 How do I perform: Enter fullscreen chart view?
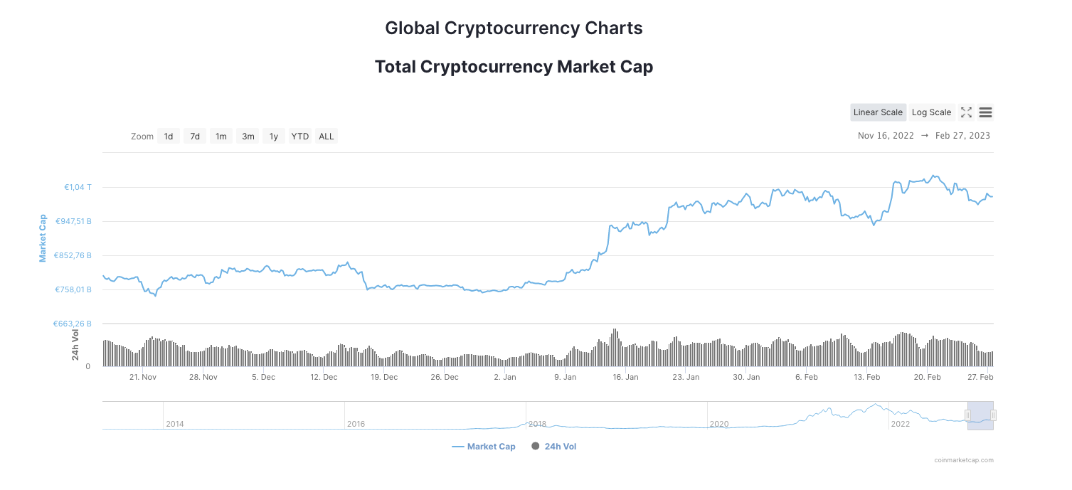coord(966,112)
